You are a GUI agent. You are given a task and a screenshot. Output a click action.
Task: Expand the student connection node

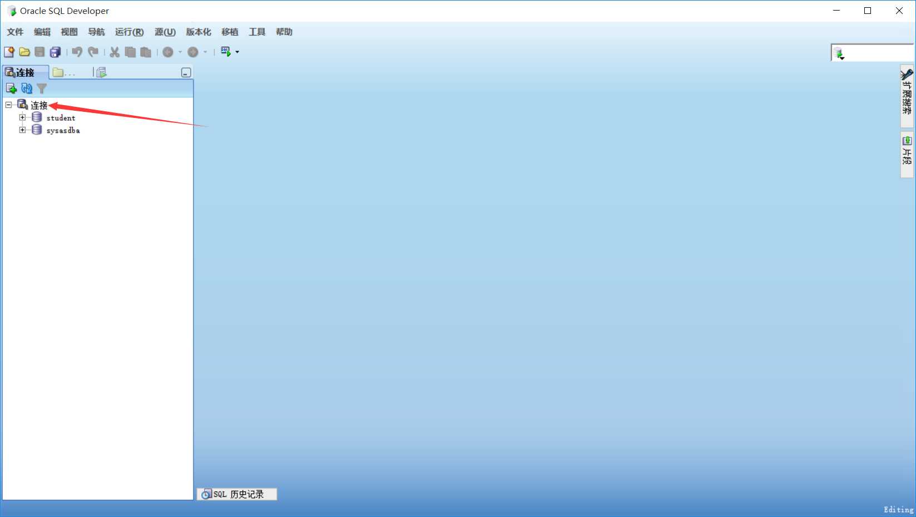click(x=22, y=117)
